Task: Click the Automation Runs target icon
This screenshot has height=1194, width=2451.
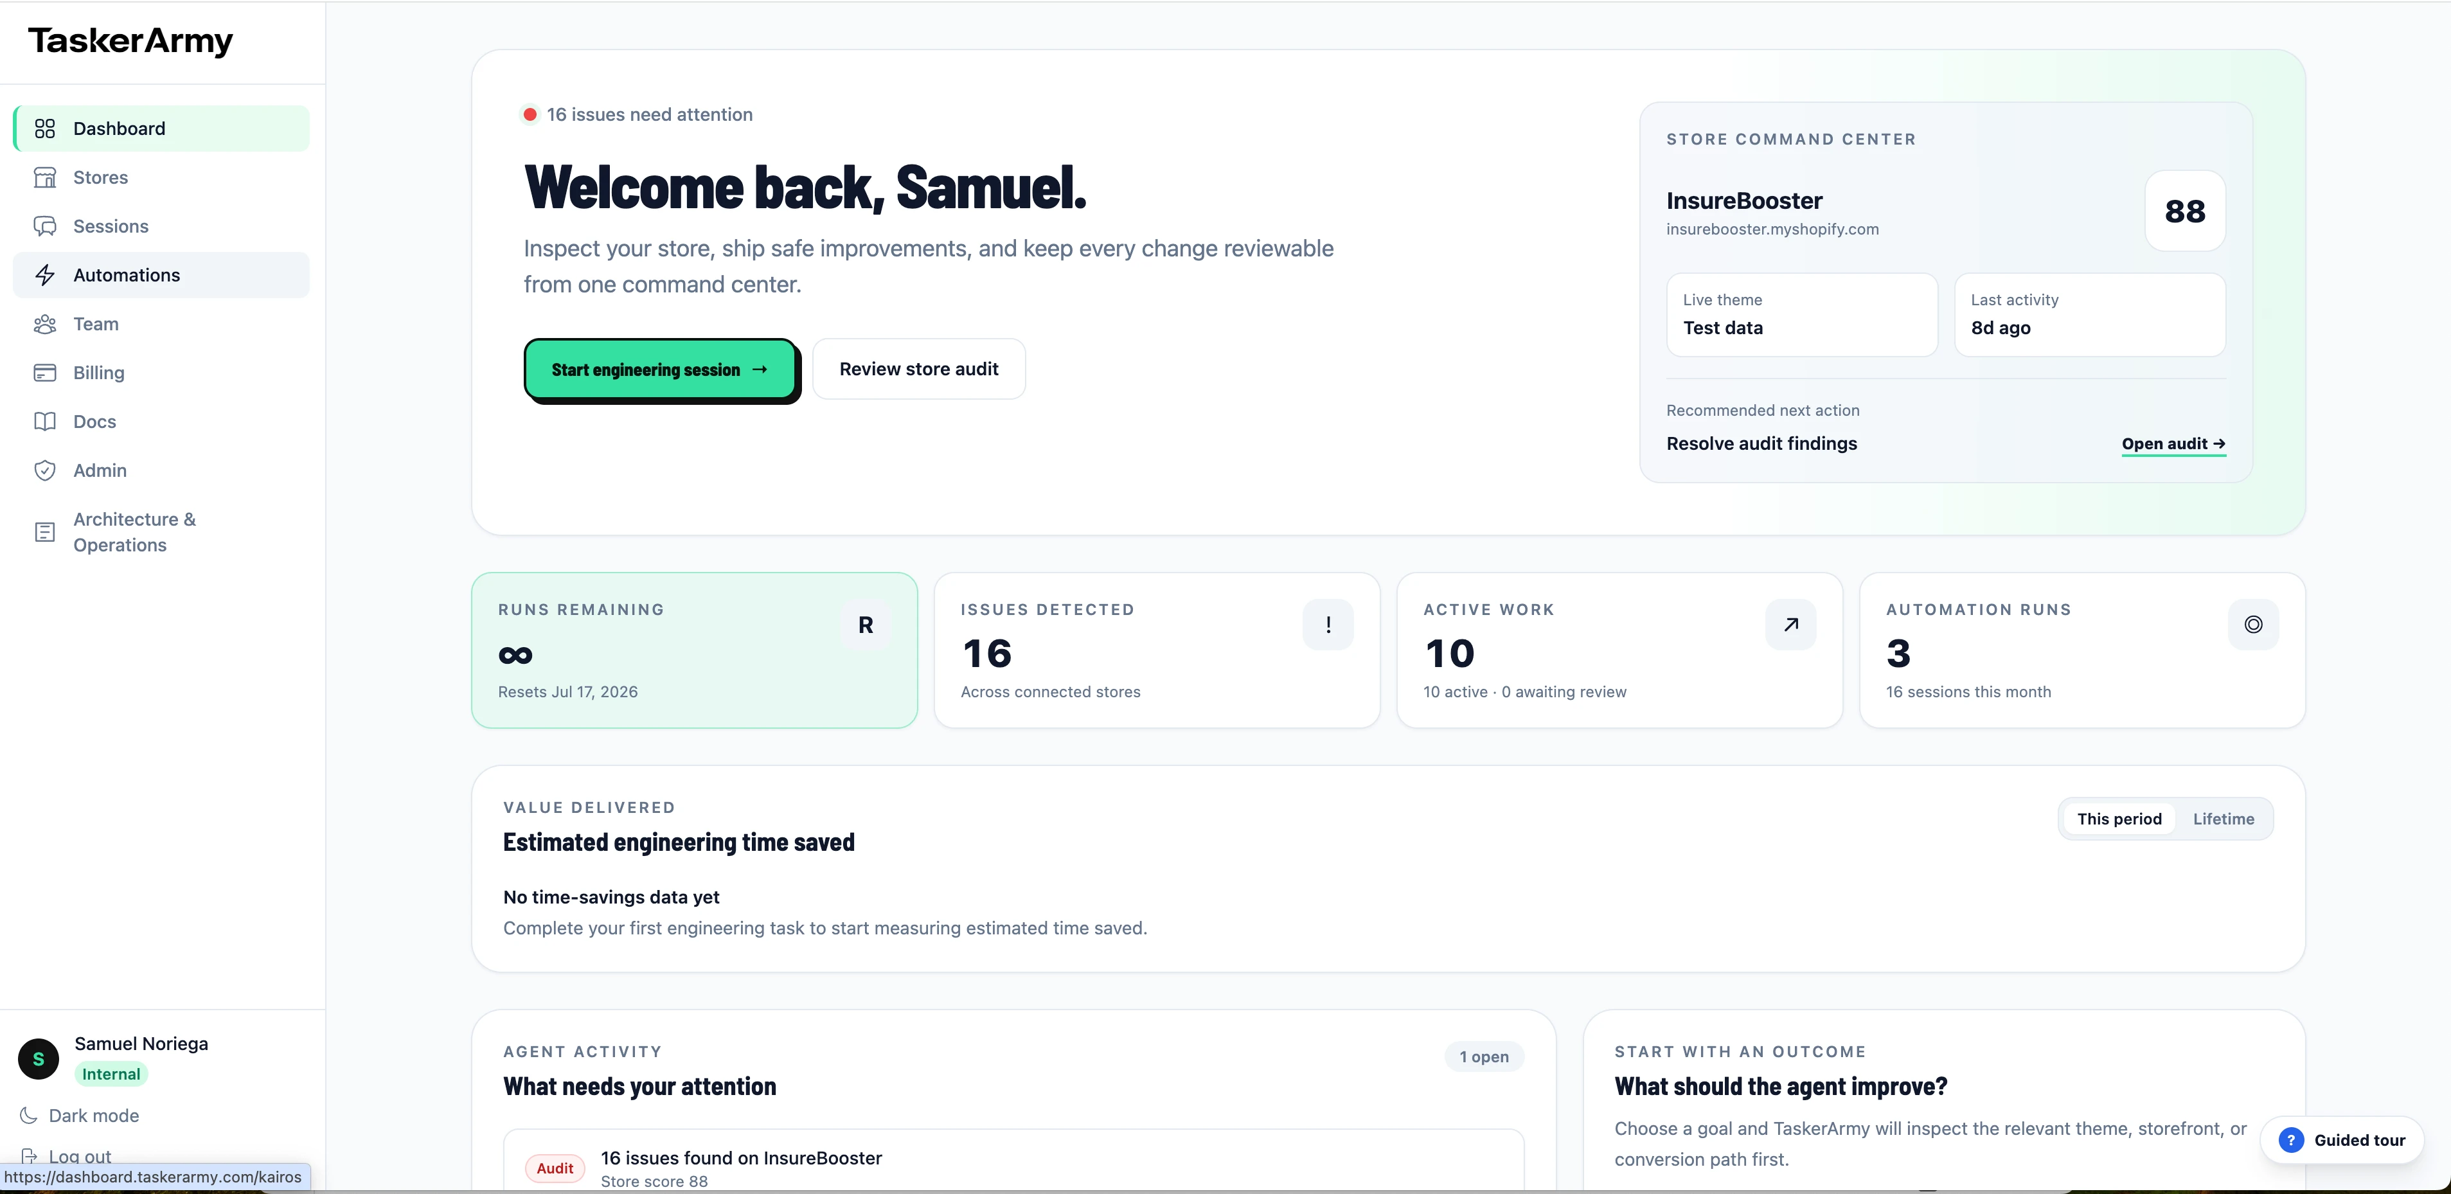Action: 2253,625
